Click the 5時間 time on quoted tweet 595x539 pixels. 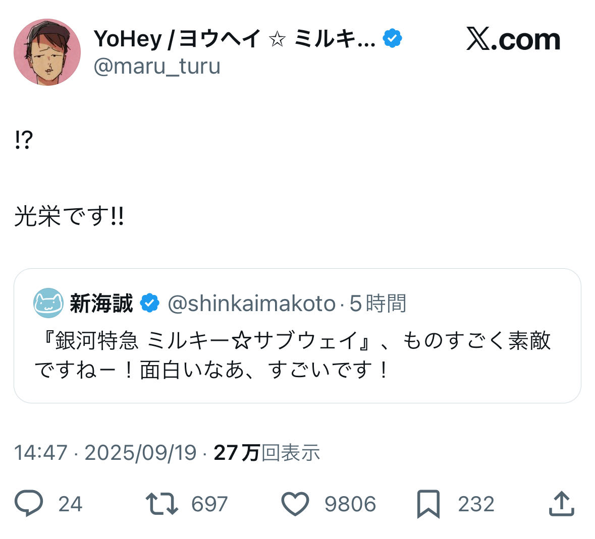coord(378,304)
